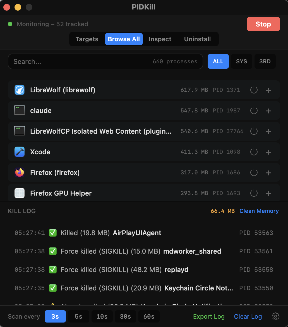Select the Xcode process name

pyautogui.click(x=40, y=152)
